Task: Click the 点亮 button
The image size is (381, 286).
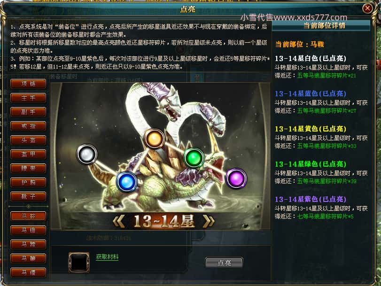Action: [224, 263]
